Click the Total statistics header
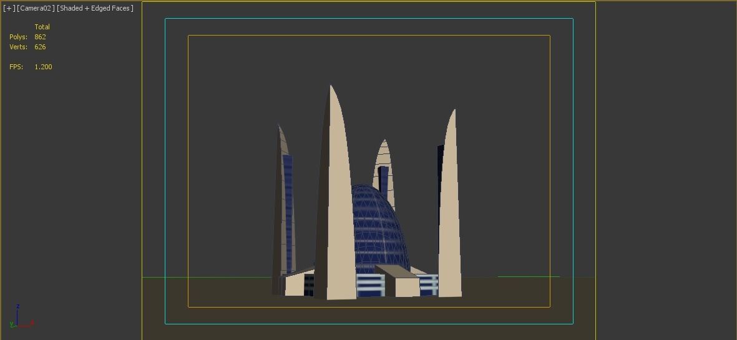Viewport: 737px width, 340px height. [42, 27]
